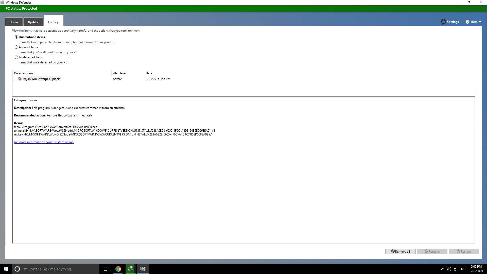
Task: Close the Windows Defender window
Action: 481,2
